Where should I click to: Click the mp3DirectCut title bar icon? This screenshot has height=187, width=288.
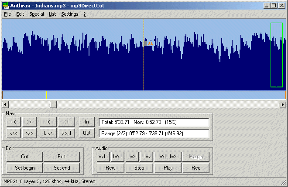click(x=6, y=6)
